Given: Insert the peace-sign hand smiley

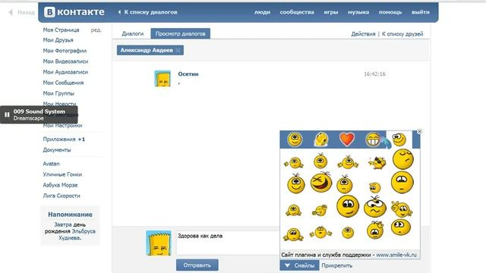Looking at the screenshot, I should point(402,209).
